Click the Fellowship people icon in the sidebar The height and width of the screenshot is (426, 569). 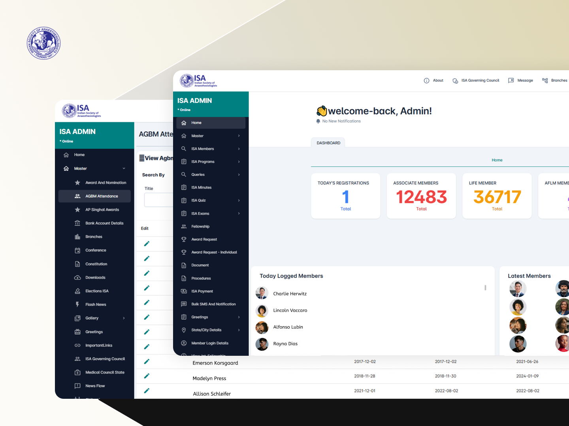184,226
